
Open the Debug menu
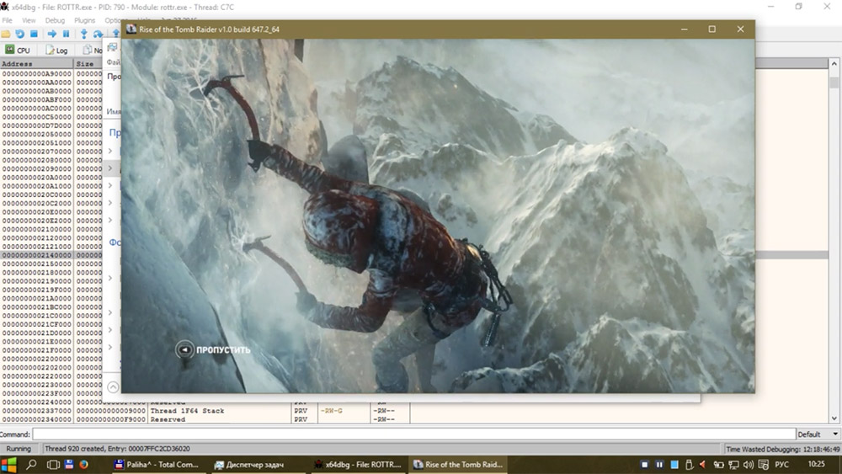(x=55, y=19)
